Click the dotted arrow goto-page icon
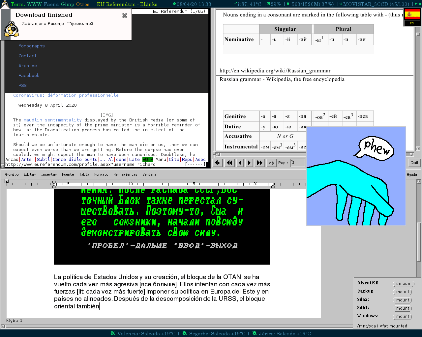 271,163
